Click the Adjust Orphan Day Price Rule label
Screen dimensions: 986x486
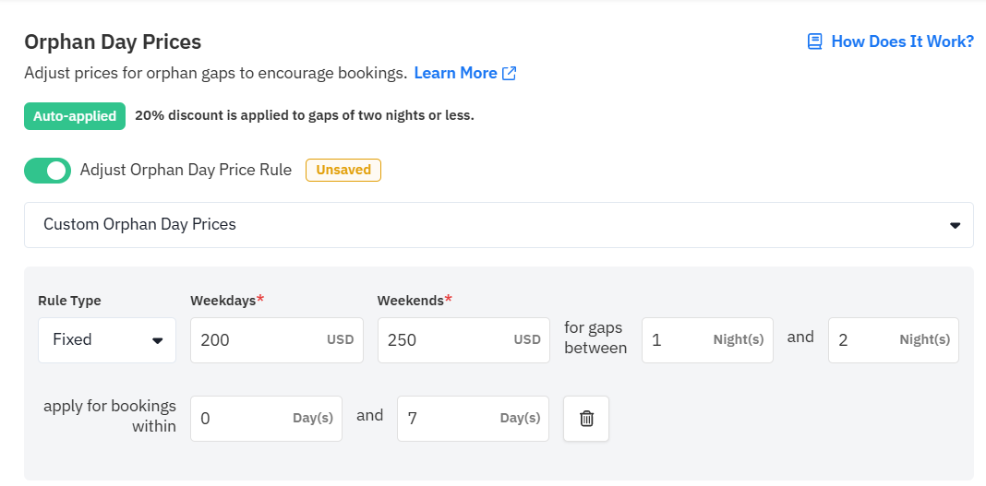pos(186,170)
